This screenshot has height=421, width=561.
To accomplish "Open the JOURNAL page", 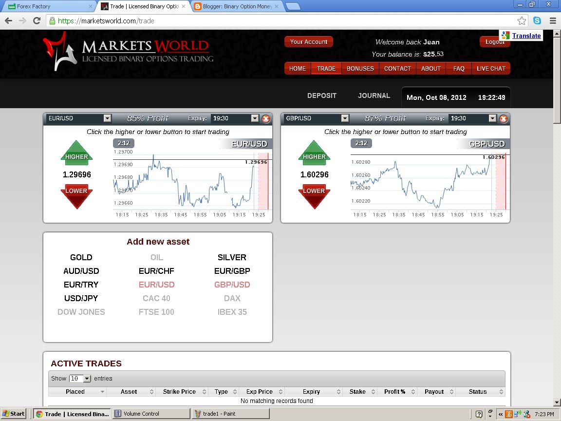I will pos(374,96).
